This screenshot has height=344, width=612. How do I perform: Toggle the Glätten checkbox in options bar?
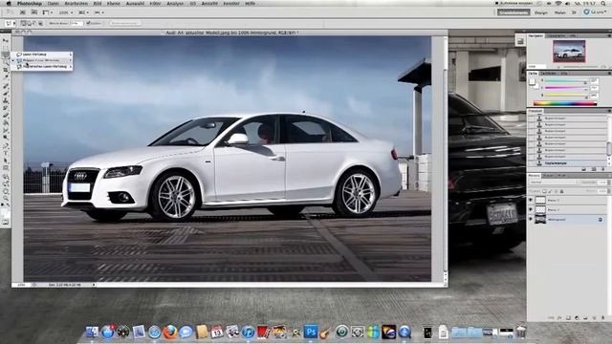(87, 23)
